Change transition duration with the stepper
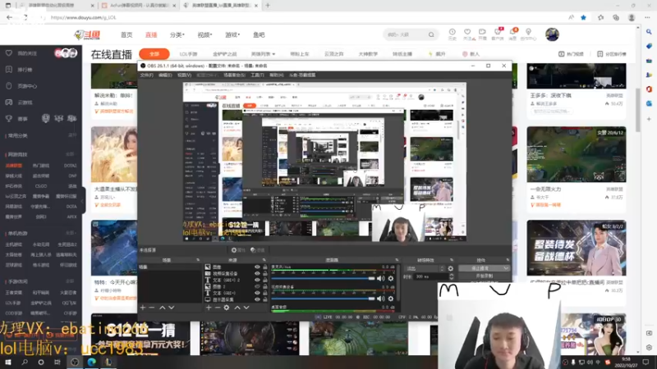Image resolution: width=657 pixels, height=369 pixels. 451,276
